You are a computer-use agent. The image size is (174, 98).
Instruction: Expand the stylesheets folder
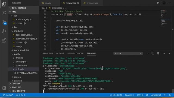(24, 66)
